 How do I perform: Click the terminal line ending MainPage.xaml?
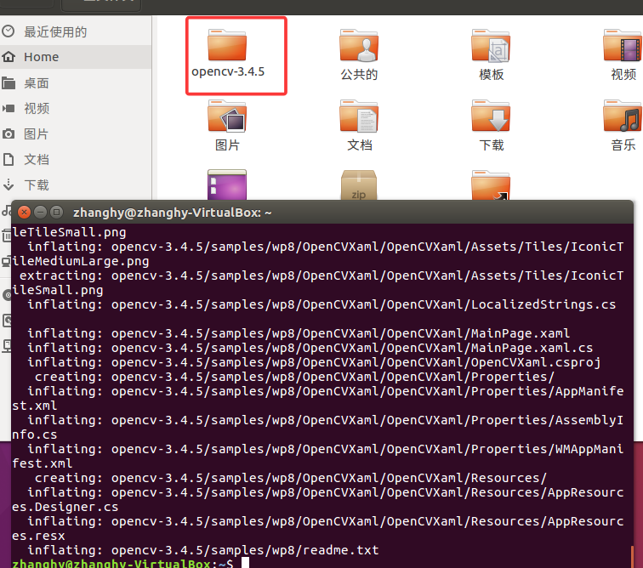coord(299,333)
